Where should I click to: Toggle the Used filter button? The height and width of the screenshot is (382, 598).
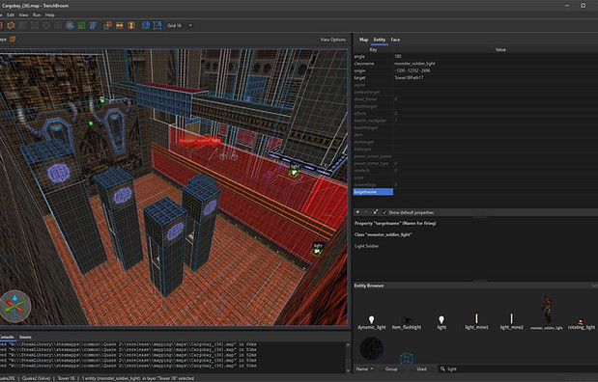coord(421,368)
